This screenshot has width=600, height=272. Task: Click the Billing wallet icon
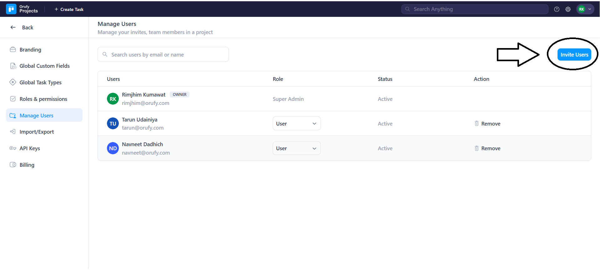point(13,165)
